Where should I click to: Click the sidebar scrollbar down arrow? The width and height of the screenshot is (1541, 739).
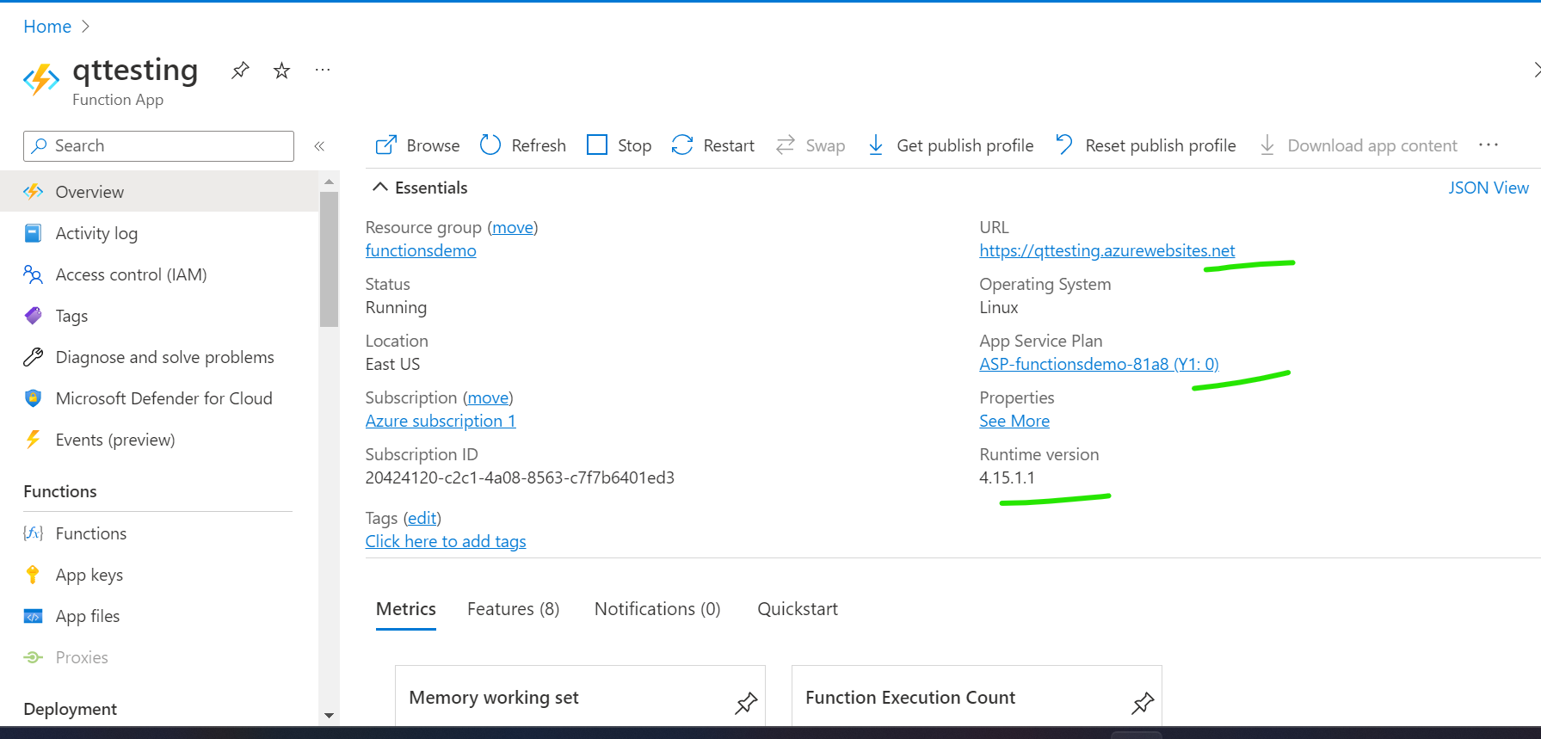[x=329, y=715]
